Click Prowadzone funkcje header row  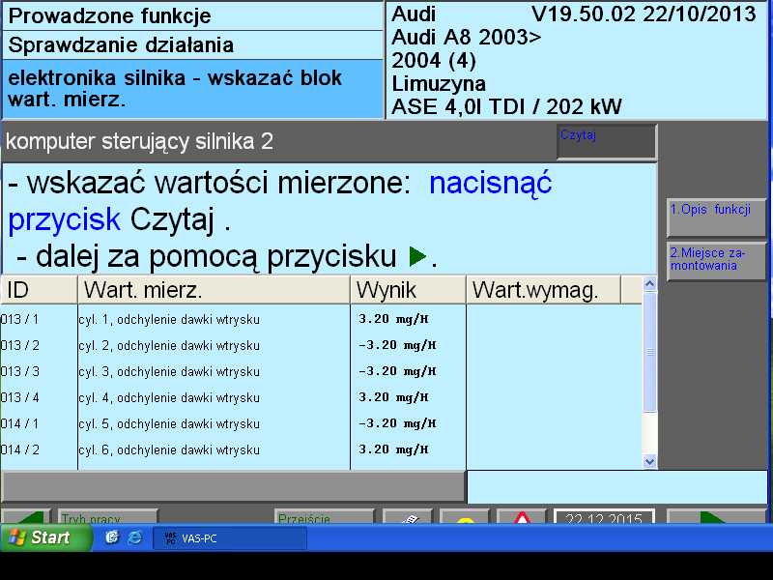click(x=192, y=16)
